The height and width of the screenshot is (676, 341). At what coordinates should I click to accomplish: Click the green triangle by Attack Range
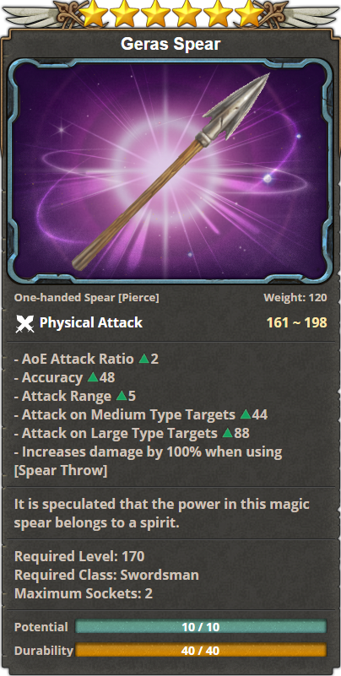(x=122, y=396)
